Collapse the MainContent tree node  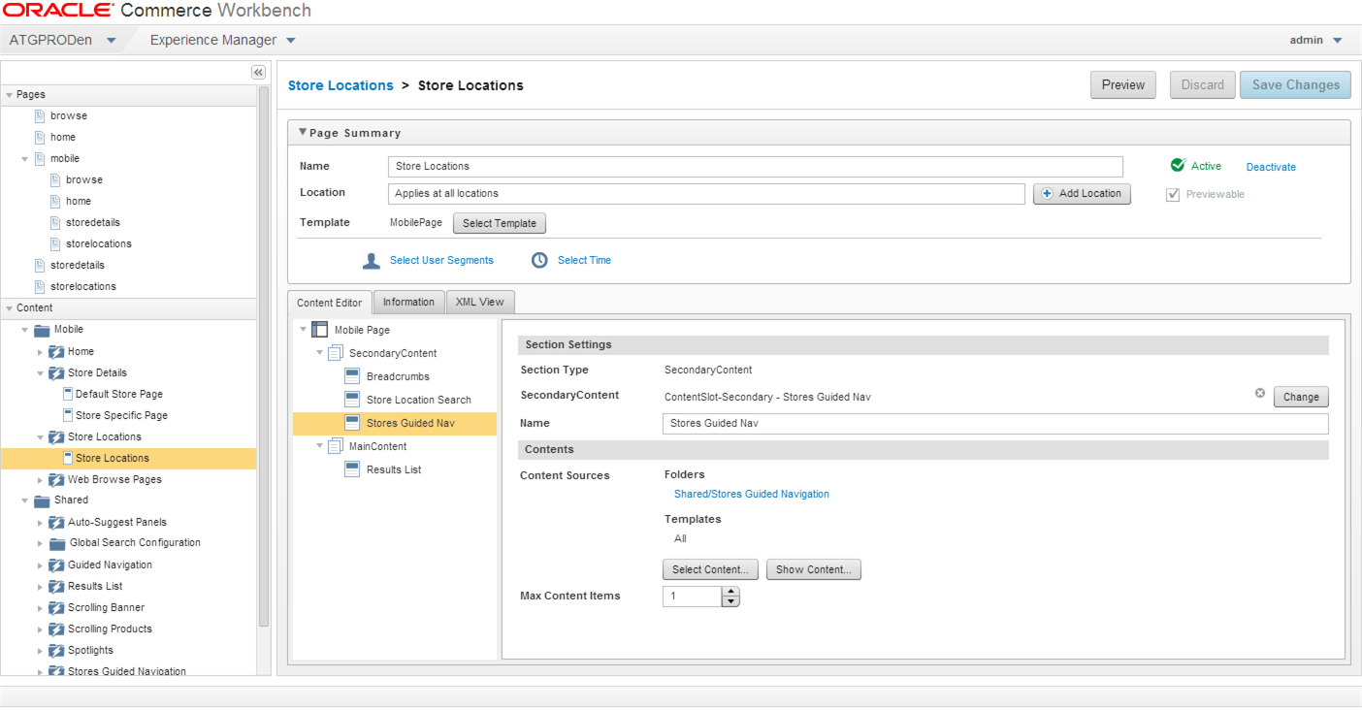click(320, 446)
